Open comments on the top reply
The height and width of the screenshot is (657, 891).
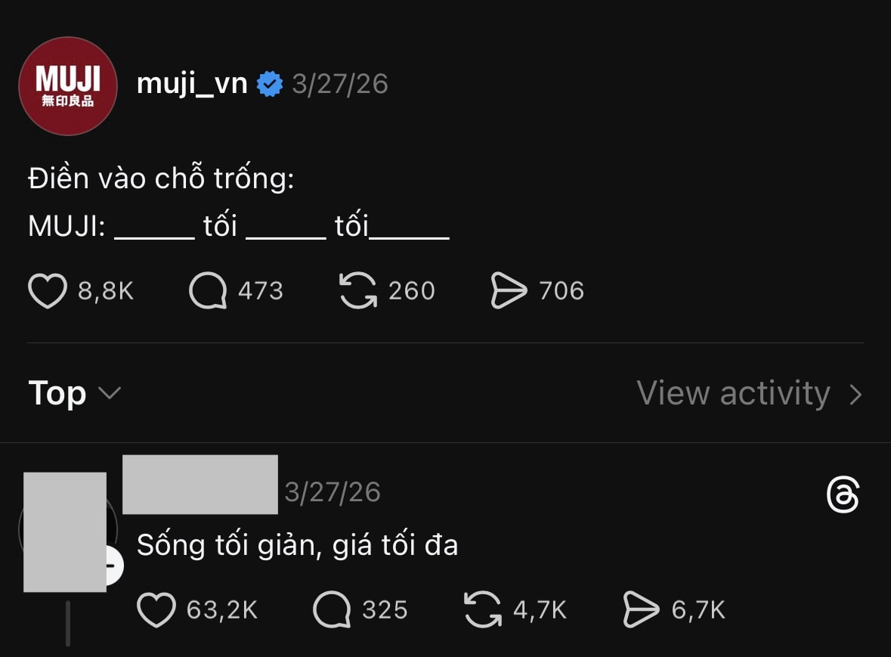(x=332, y=610)
